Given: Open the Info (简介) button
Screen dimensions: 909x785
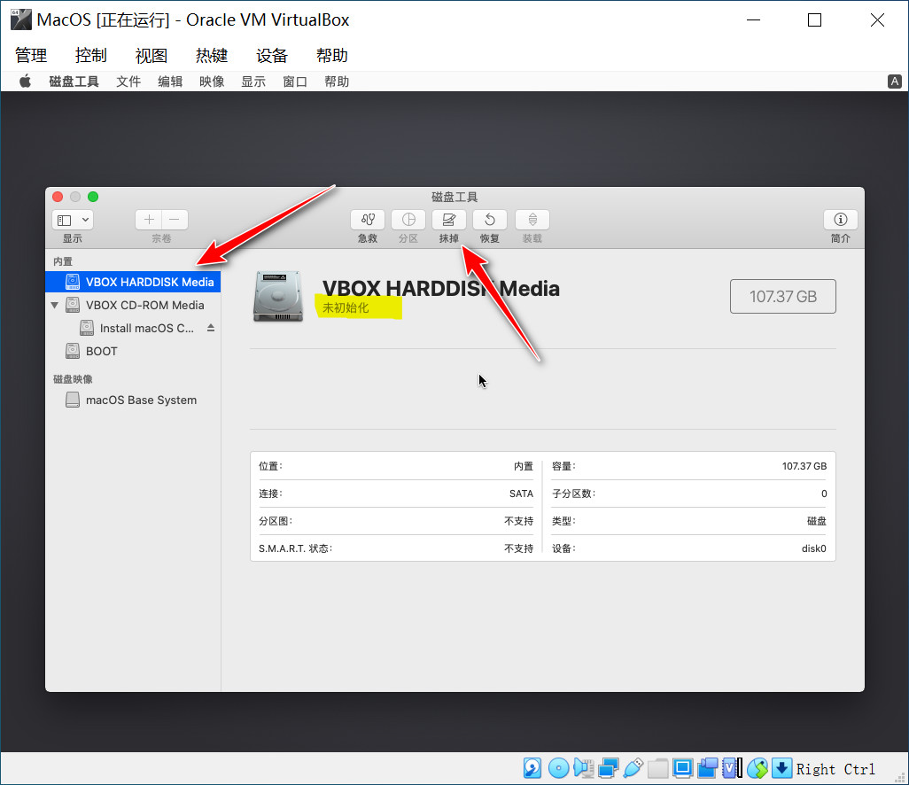Looking at the screenshot, I should tap(840, 220).
